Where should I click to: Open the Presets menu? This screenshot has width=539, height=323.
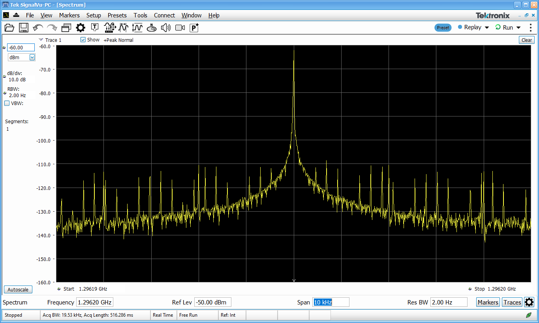[x=117, y=15]
